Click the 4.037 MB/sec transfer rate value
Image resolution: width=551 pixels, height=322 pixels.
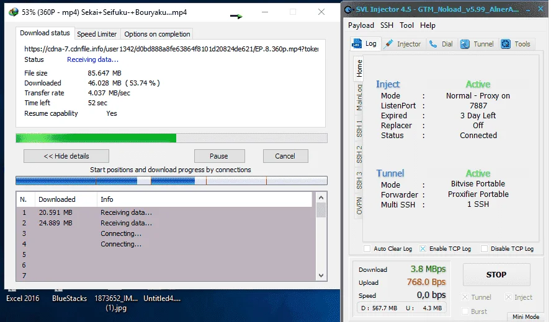coord(109,93)
